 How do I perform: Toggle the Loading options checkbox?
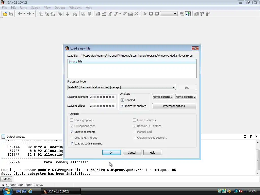click(x=72, y=120)
